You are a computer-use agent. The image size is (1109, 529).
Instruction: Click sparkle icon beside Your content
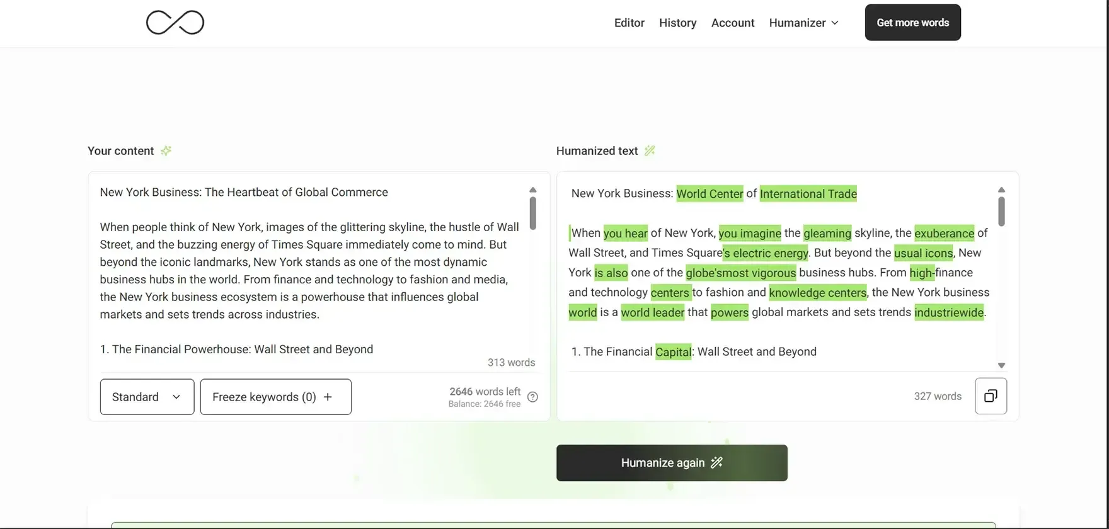coord(166,151)
